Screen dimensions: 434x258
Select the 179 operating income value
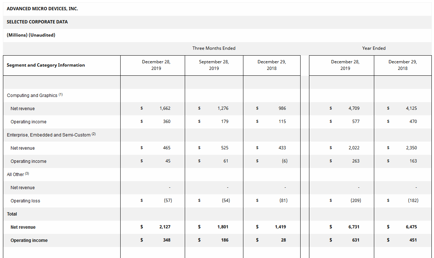pyautogui.click(x=225, y=121)
